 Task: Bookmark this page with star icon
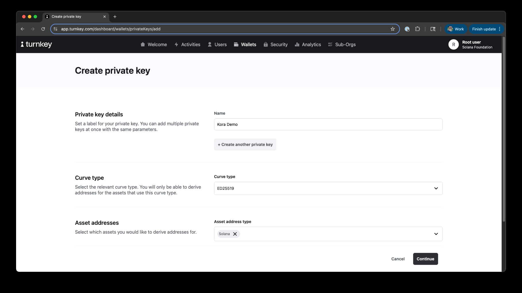click(x=392, y=29)
